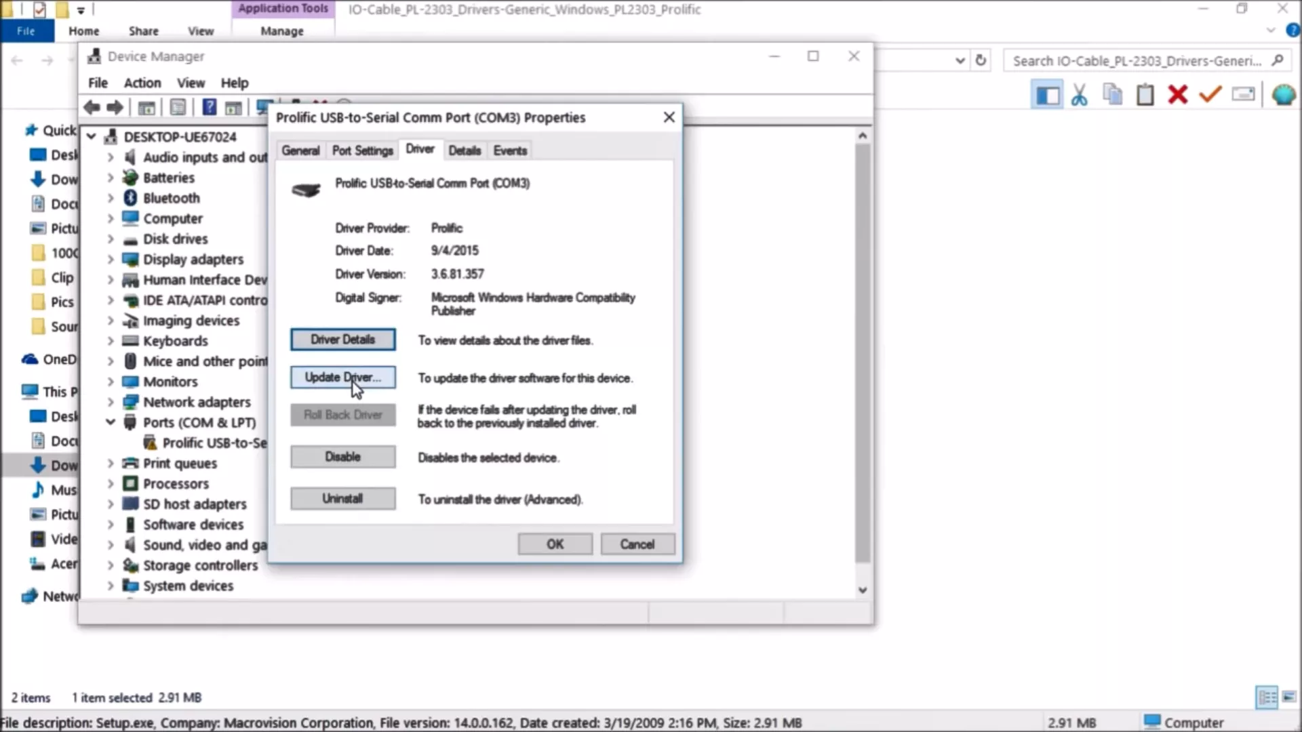1302x732 pixels.
Task: Open Explorer Share ribbon tab
Action: click(143, 31)
